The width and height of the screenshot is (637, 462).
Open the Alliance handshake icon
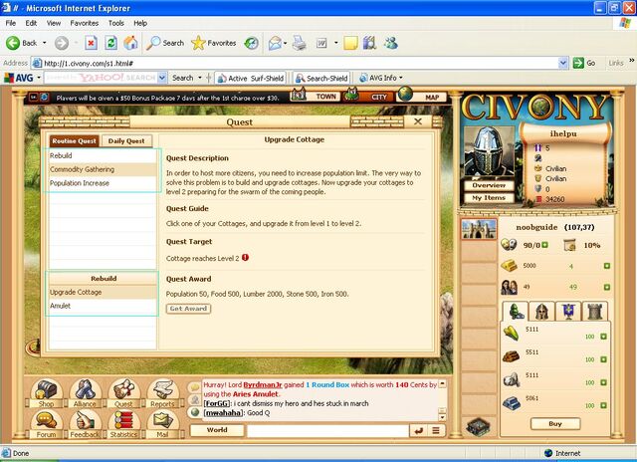[x=85, y=392]
